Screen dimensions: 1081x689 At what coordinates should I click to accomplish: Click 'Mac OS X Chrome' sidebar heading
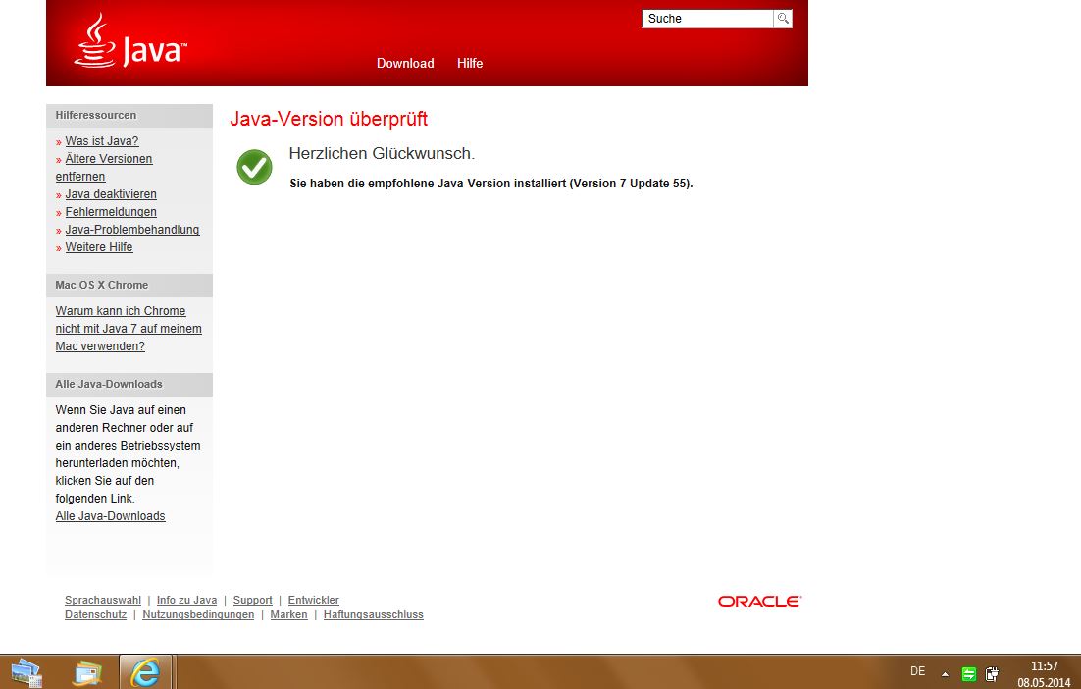102,285
